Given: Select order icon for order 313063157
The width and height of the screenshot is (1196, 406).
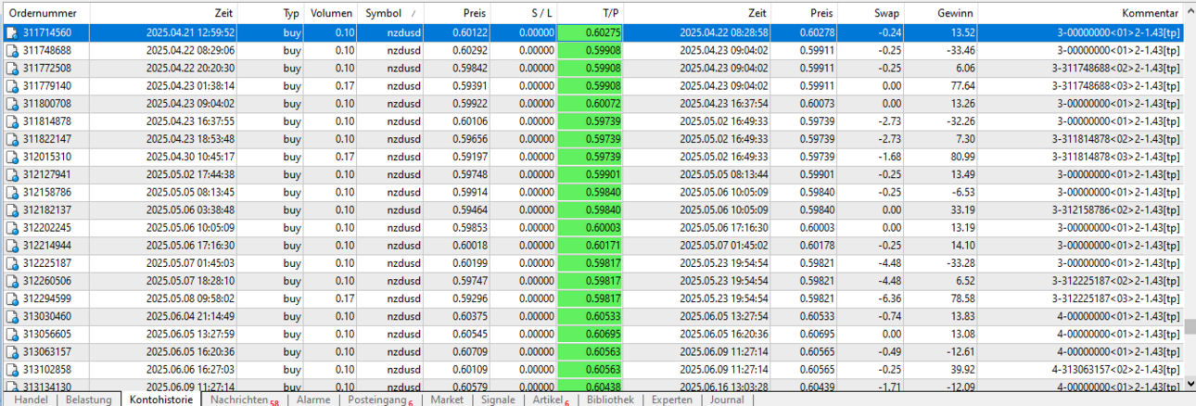Looking at the screenshot, I should click(x=12, y=352).
